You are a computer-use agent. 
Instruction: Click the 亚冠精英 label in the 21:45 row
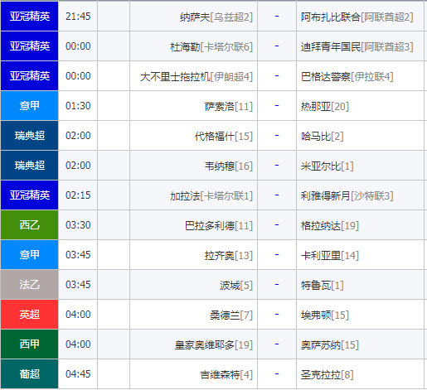30,17
